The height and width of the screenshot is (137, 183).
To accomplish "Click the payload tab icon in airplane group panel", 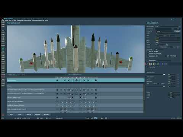I will point(151,64).
